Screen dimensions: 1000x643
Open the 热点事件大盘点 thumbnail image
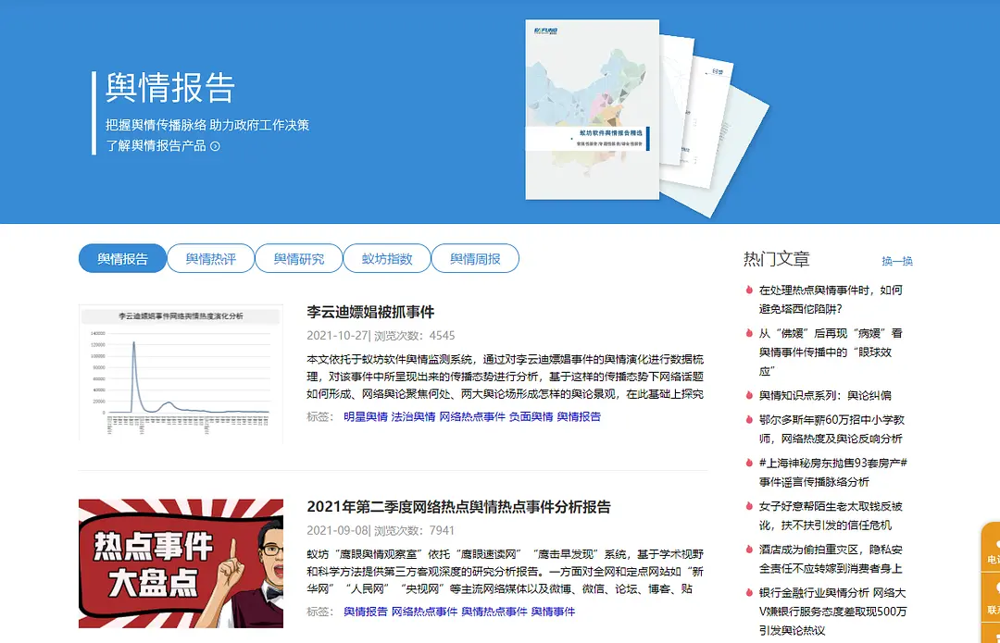pyautogui.click(x=181, y=563)
